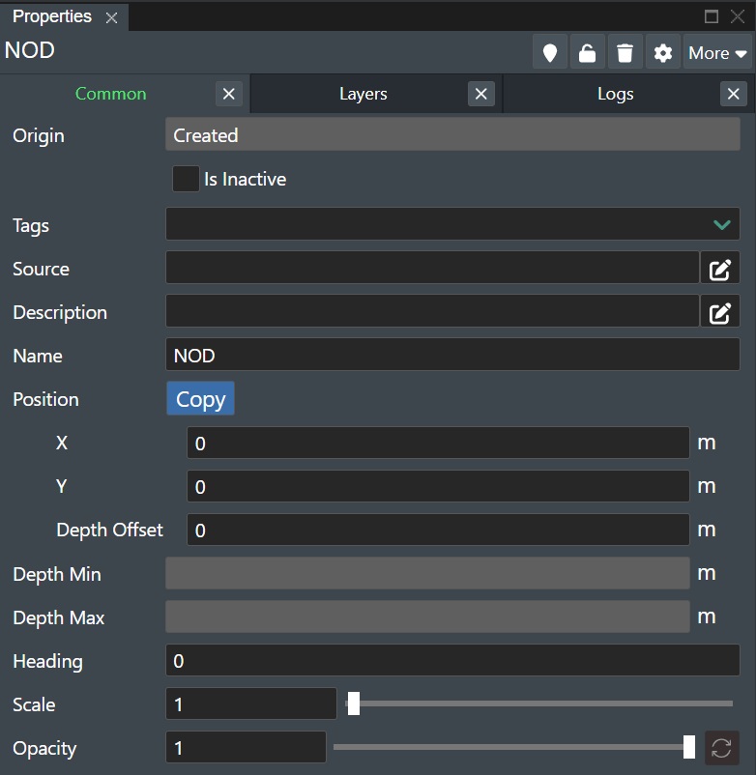Click the NOD title heading
This screenshot has width=756, height=775.
[x=30, y=50]
